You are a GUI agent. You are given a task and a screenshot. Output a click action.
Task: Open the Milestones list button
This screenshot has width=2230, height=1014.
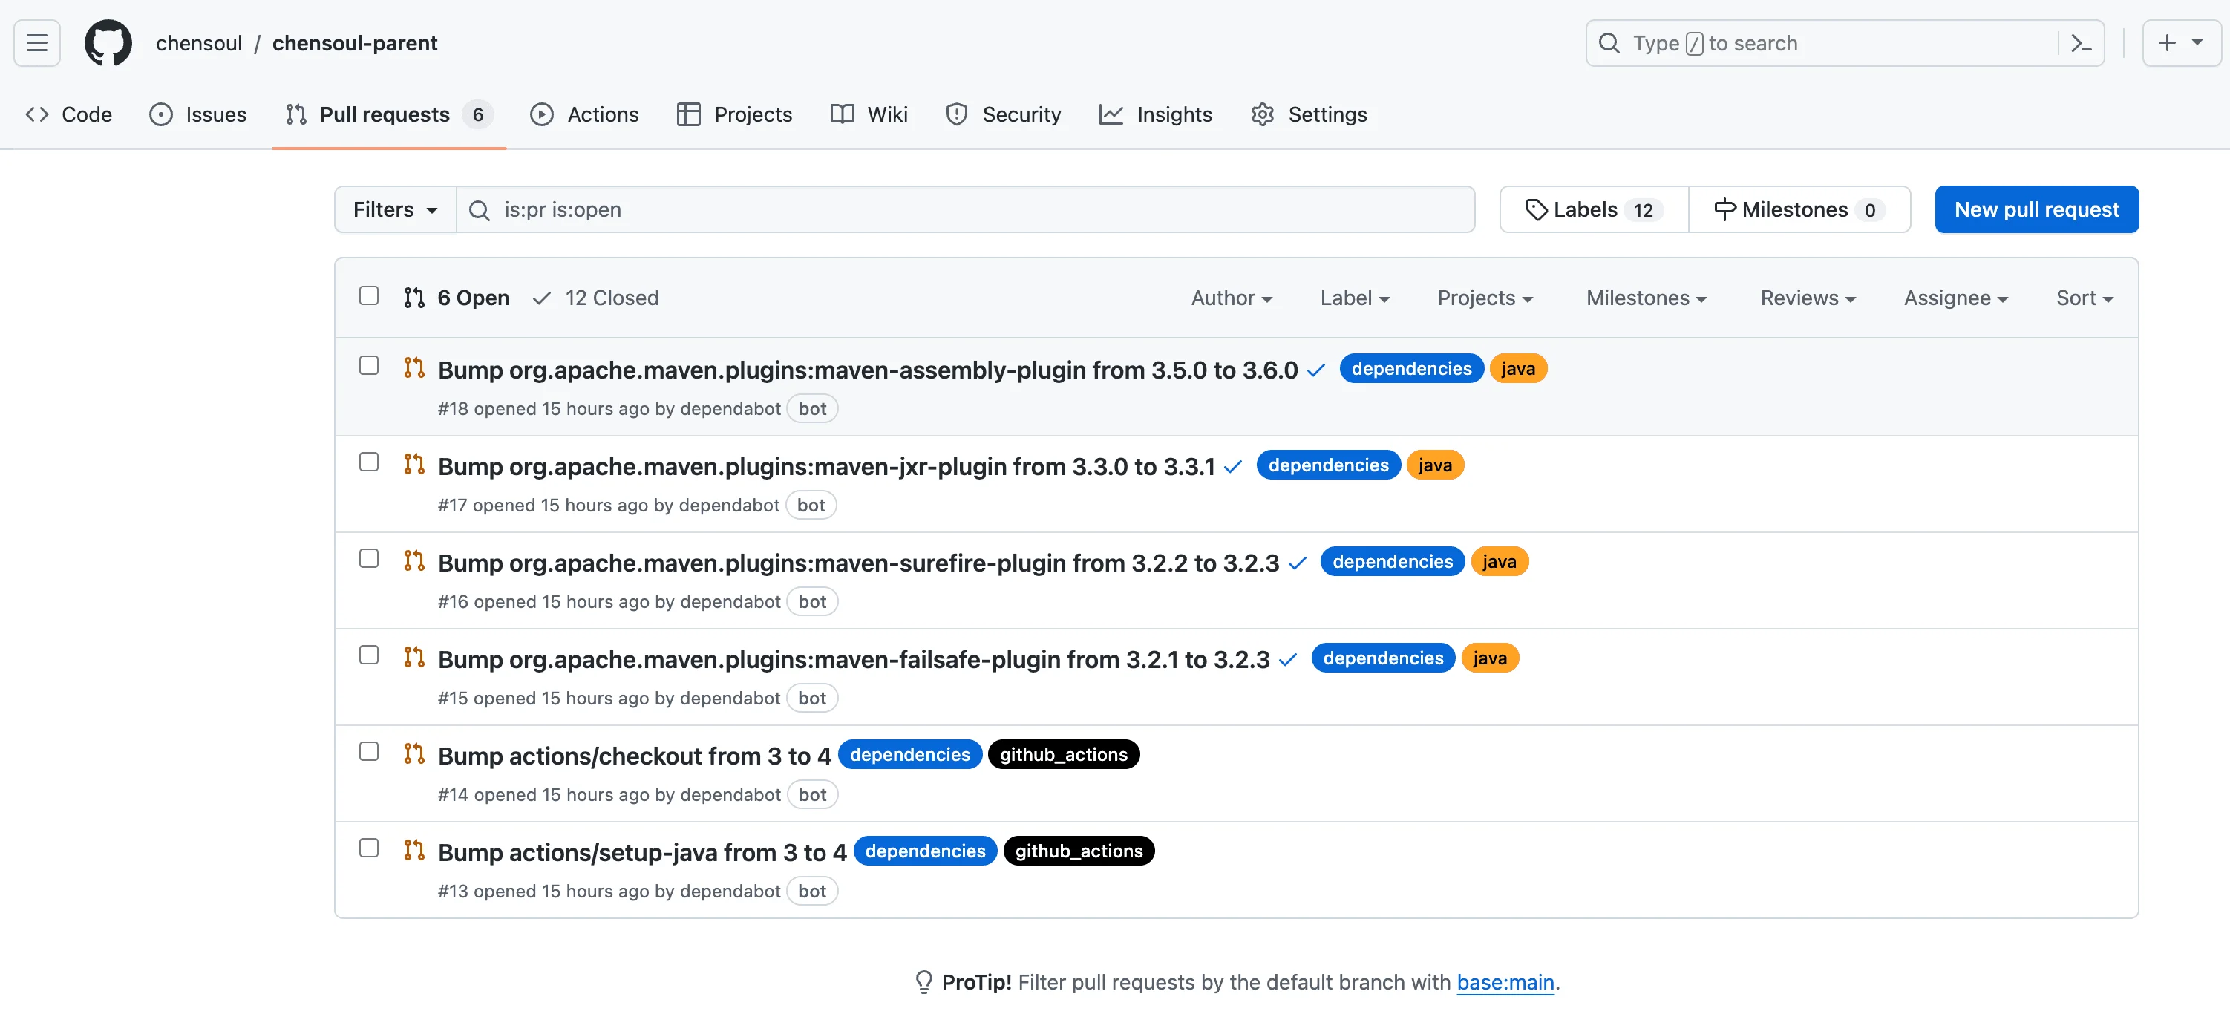[1799, 209]
